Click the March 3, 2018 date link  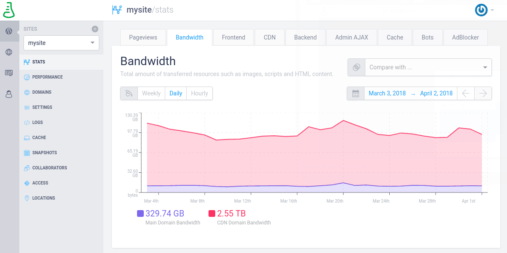point(387,93)
